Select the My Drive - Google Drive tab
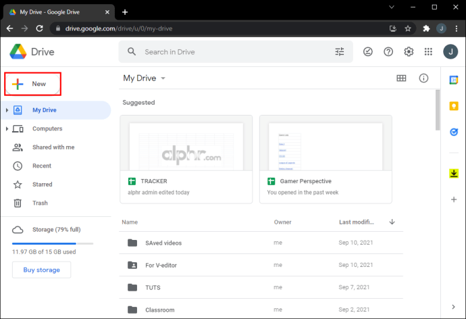This screenshot has width=466, height=319. [59, 12]
